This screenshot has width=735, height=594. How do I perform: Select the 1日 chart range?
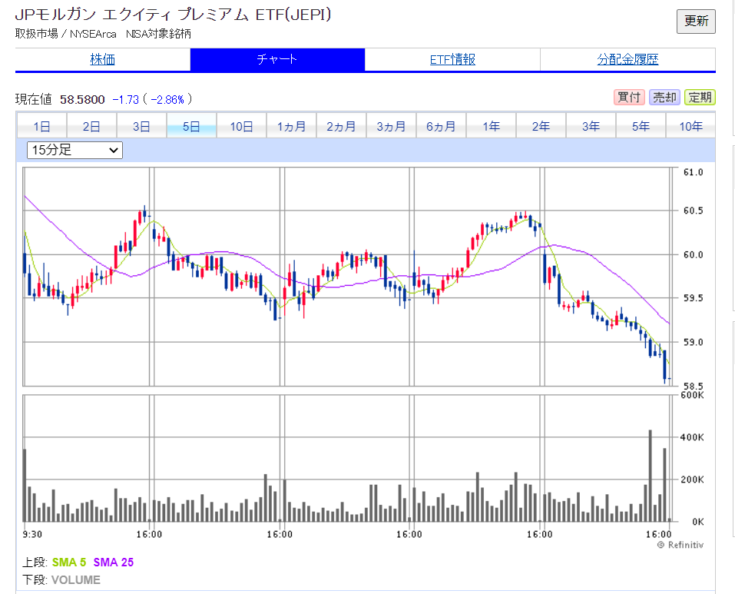tap(41, 126)
